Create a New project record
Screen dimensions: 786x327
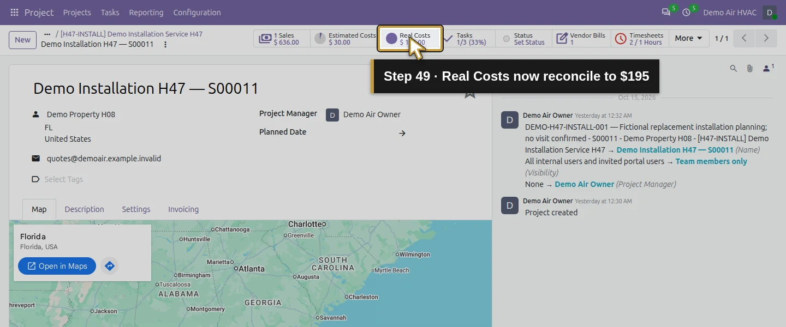[22, 40]
